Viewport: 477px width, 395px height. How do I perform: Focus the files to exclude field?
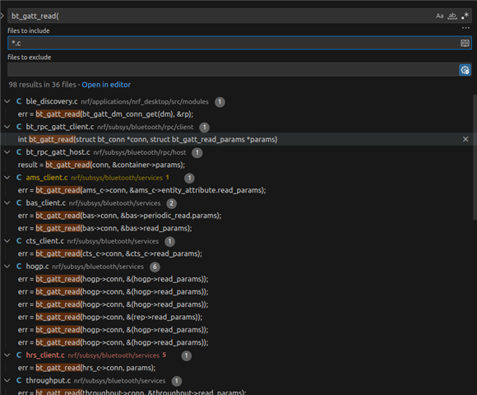[x=233, y=70]
